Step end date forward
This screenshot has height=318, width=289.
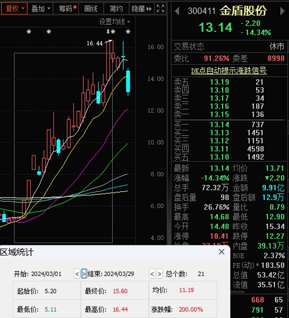(x=160, y=274)
